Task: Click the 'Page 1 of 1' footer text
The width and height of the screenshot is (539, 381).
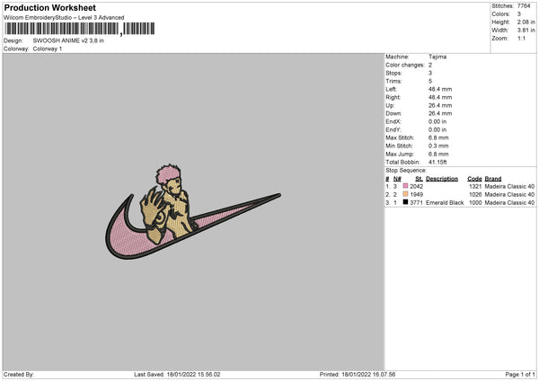Action: point(520,375)
